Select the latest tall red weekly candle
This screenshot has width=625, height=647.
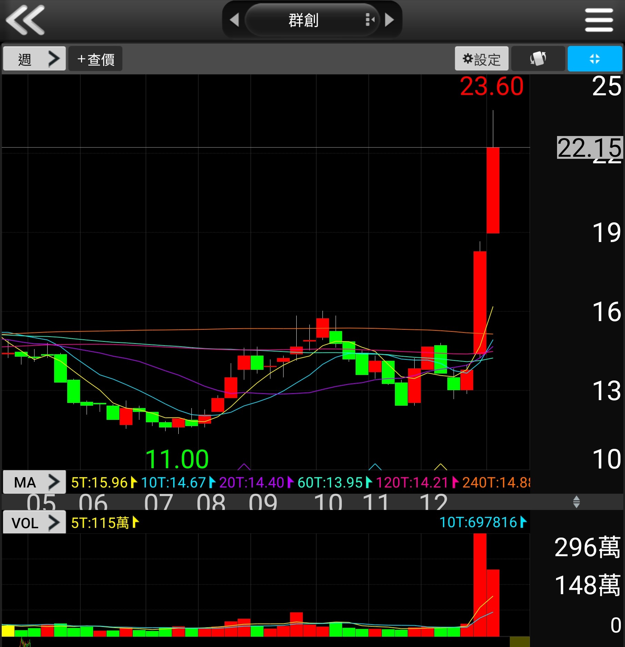[x=493, y=190]
